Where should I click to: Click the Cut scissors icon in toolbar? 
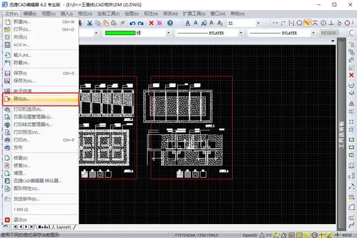click(90, 23)
